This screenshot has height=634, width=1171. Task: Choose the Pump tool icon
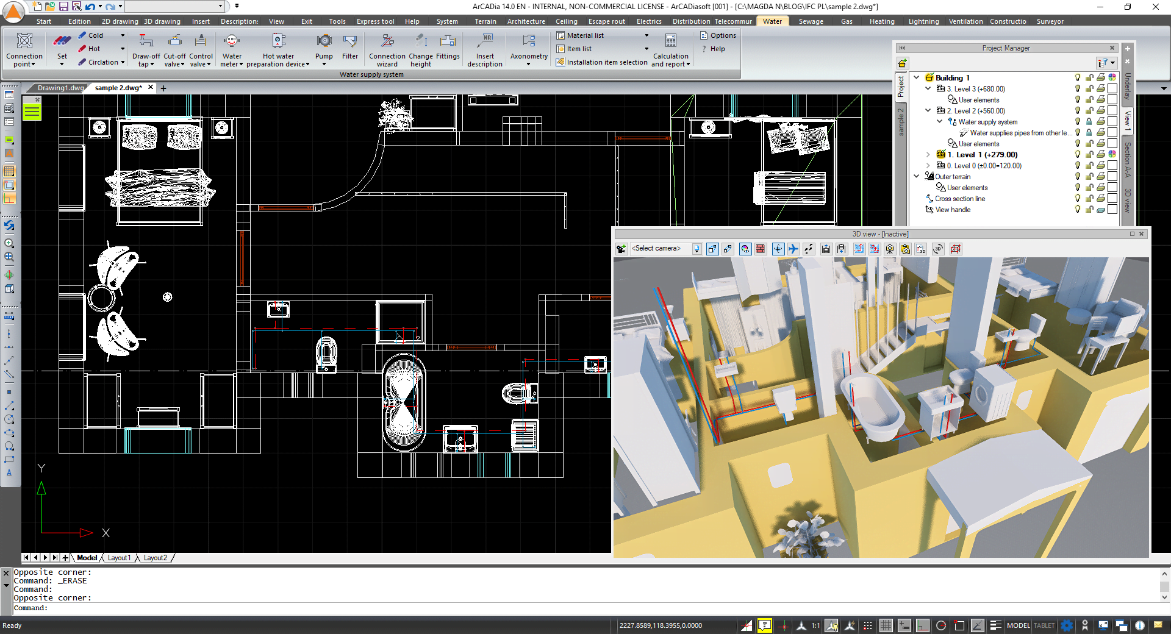324,41
